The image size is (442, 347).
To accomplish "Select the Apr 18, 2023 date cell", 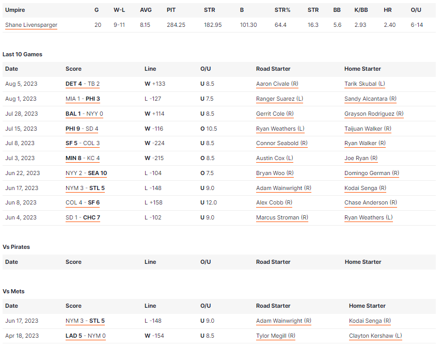I will [22, 336].
